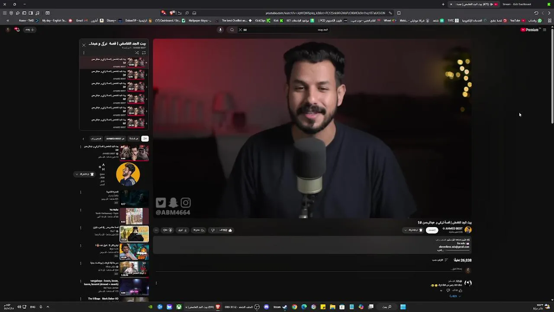Click the YouTube Create plus button

click(x=29, y=29)
